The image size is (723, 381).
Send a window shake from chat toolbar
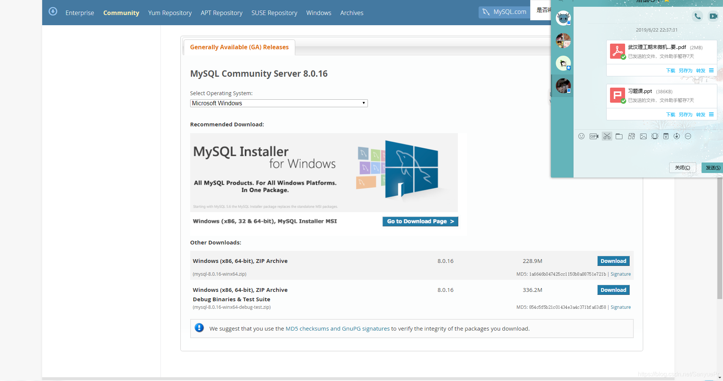tap(655, 136)
